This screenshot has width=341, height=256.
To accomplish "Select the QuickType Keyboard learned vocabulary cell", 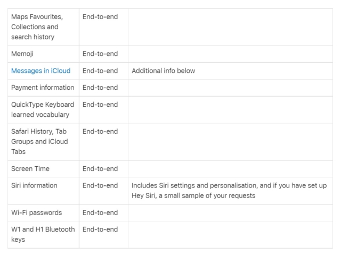I will pyautogui.click(x=43, y=110).
